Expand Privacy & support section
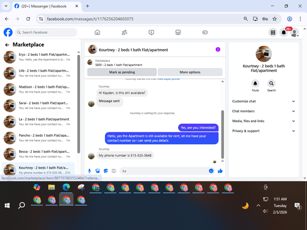The width and height of the screenshot is (307, 230). [263, 131]
